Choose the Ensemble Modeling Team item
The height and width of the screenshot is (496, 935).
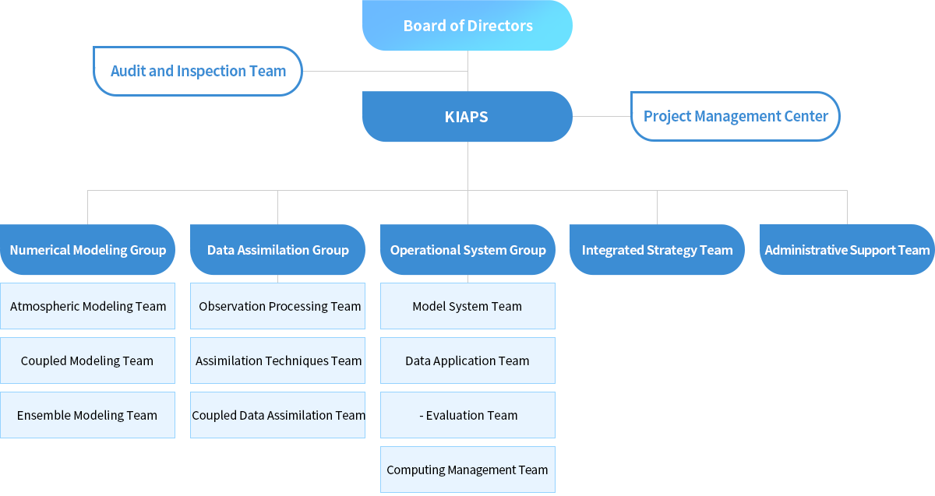(87, 415)
